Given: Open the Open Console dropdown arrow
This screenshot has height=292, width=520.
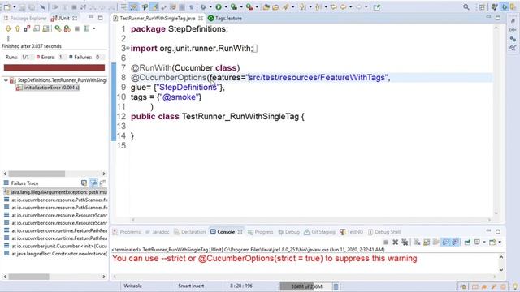Looking at the screenshot, I should [x=500, y=243].
